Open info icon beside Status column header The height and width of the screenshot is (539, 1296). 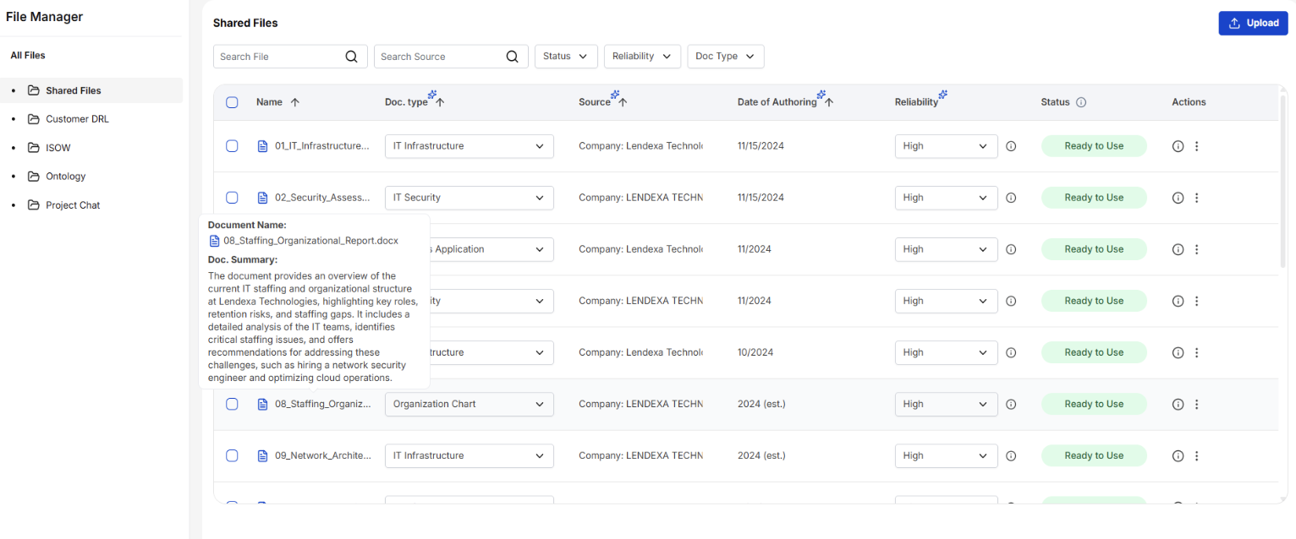(1081, 102)
